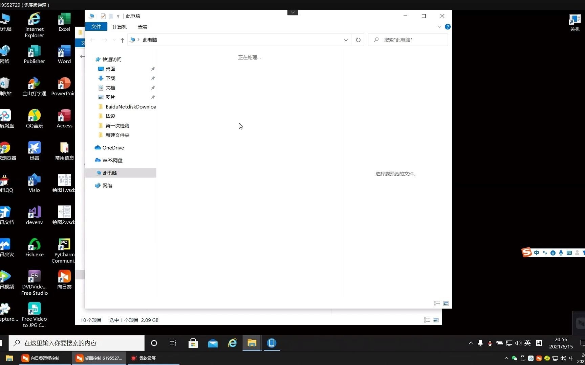The image size is (585, 365).
Task: Open the Sogou on-screen keyboard icon
Action: [569, 253]
